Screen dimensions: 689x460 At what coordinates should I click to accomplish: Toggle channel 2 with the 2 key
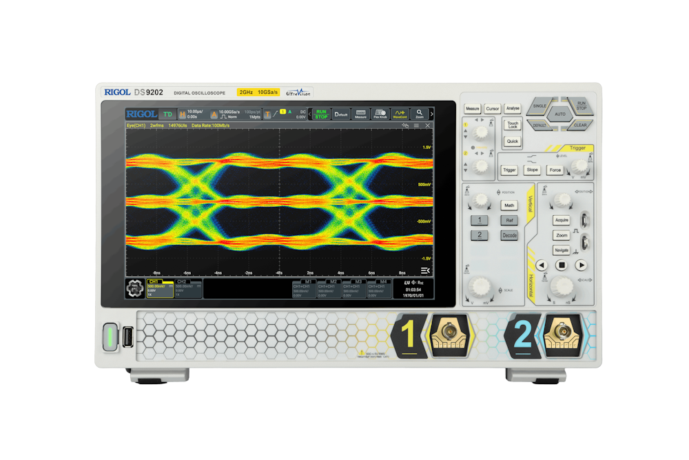coord(480,235)
